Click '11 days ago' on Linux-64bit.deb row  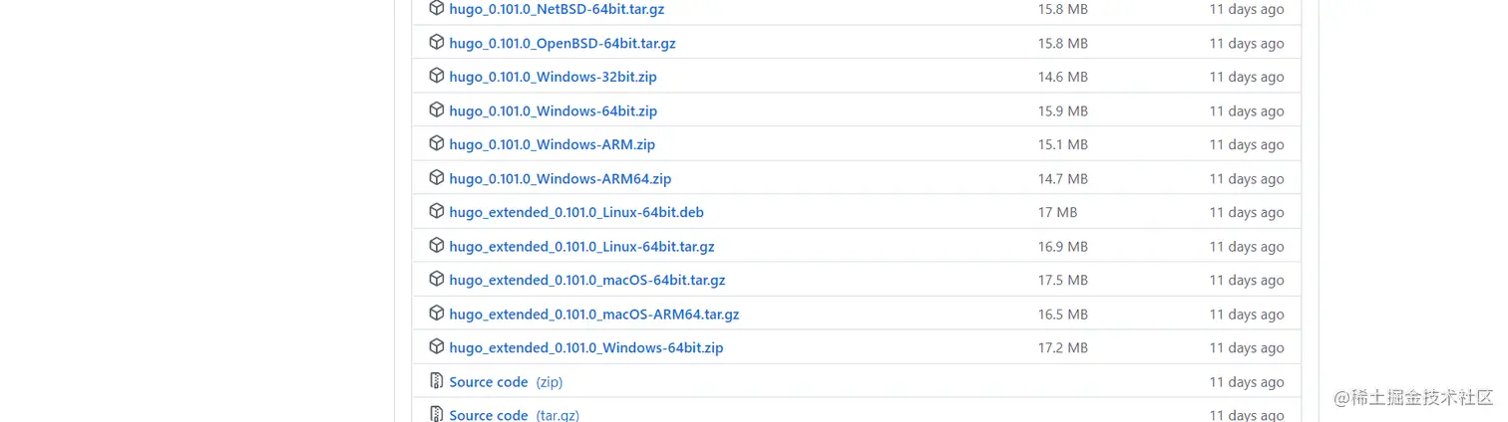pos(1247,212)
